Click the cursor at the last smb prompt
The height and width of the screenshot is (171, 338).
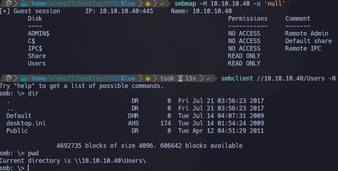[x=28, y=168]
